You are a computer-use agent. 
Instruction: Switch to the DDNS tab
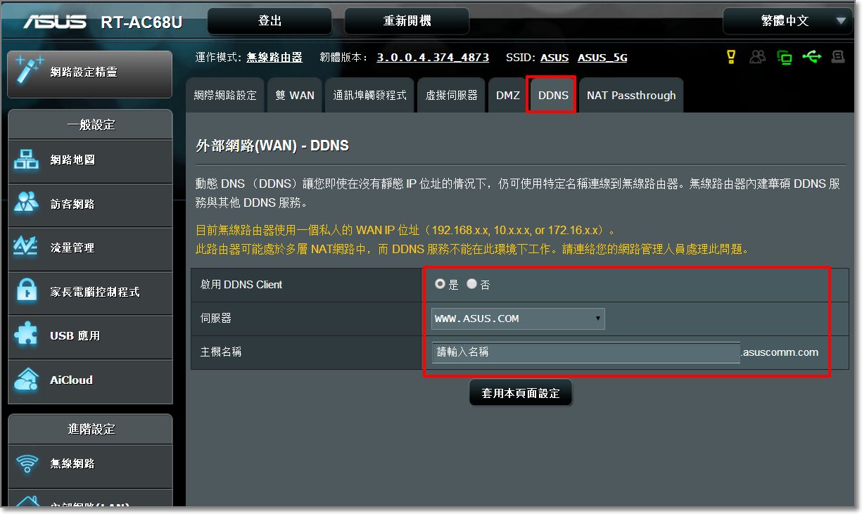[553, 95]
